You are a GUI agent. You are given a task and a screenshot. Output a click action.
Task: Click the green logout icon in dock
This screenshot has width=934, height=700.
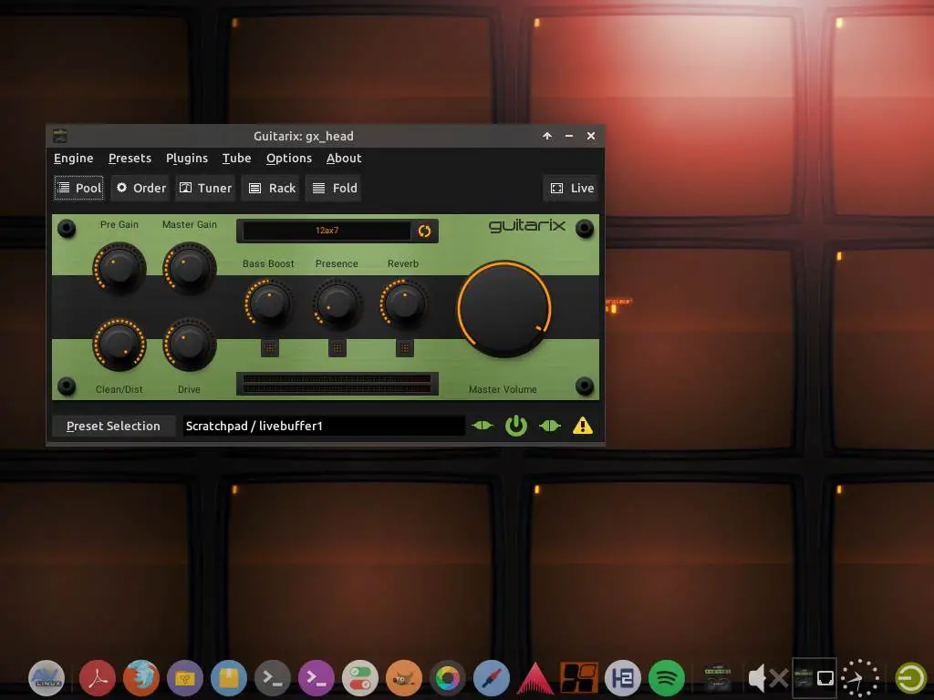coord(911,677)
